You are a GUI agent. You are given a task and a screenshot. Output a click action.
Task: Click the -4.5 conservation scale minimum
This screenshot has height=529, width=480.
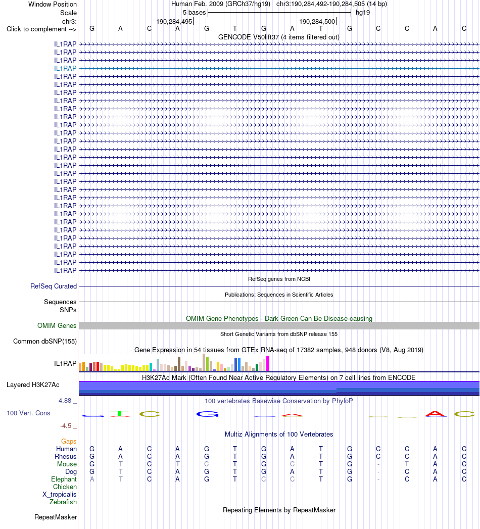(x=66, y=426)
